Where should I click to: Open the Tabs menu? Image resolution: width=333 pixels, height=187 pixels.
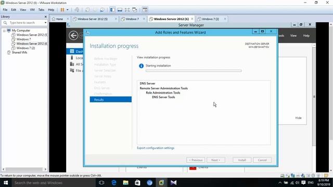pos(41,10)
